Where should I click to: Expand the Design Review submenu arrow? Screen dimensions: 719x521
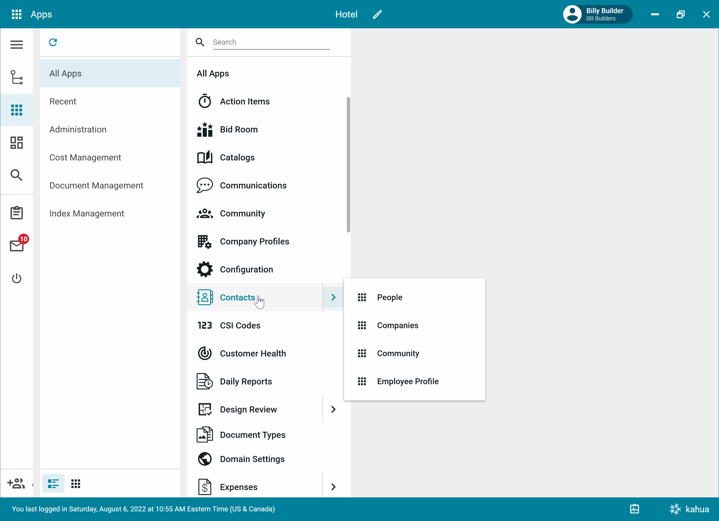point(333,409)
